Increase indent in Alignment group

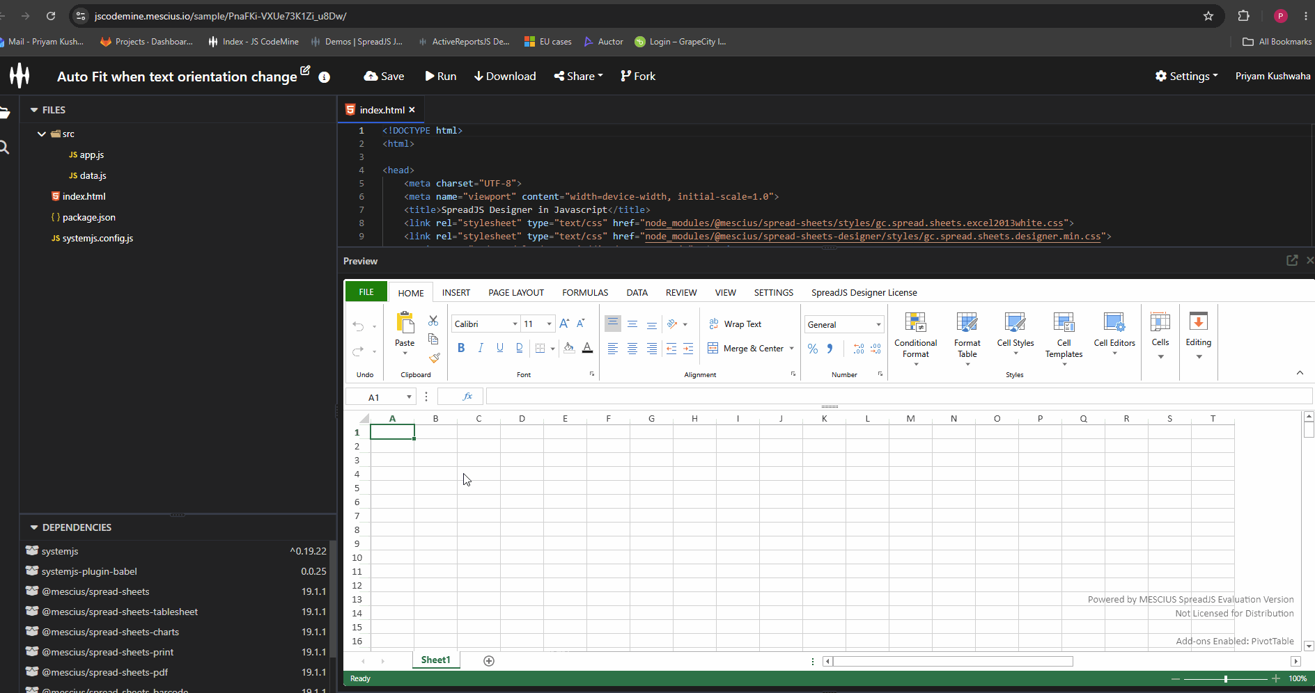tap(688, 349)
